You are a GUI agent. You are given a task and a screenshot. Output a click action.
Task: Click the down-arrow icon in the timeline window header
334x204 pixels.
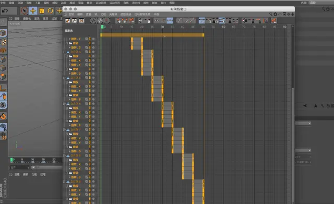click(x=293, y=14)
